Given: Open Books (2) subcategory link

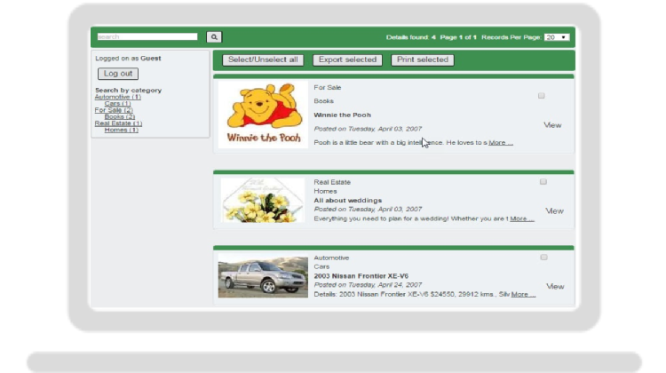Looking at the screenshot, I should [x=120, y=116].
